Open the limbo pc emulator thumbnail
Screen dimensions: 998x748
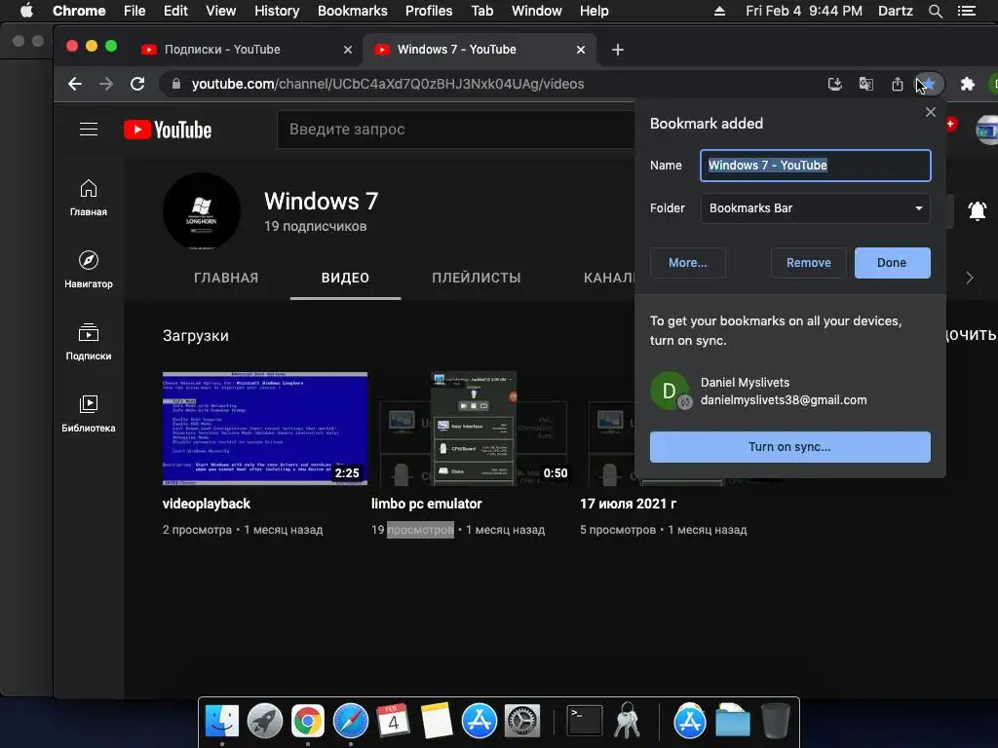pyautogui.click(x=474, y=429)
